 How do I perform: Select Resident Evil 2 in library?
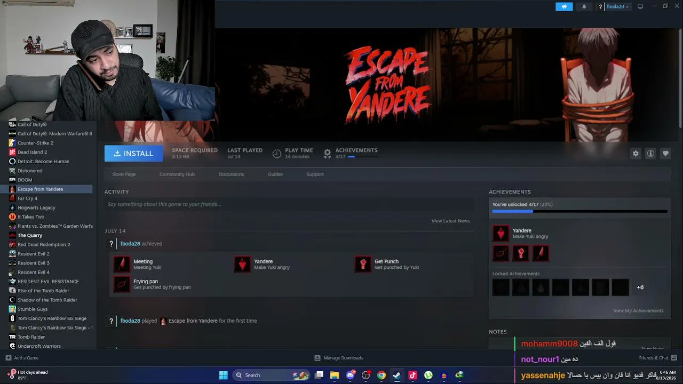tap(34, 254)
